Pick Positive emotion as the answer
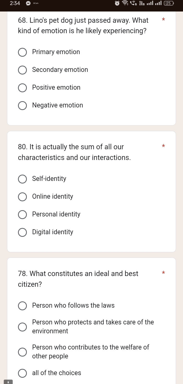This screenshot has width=183, height=384. point(22,88)
